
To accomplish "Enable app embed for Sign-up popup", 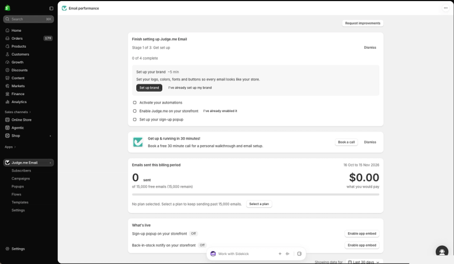I will pyautogui.click(x=362, y=233).
